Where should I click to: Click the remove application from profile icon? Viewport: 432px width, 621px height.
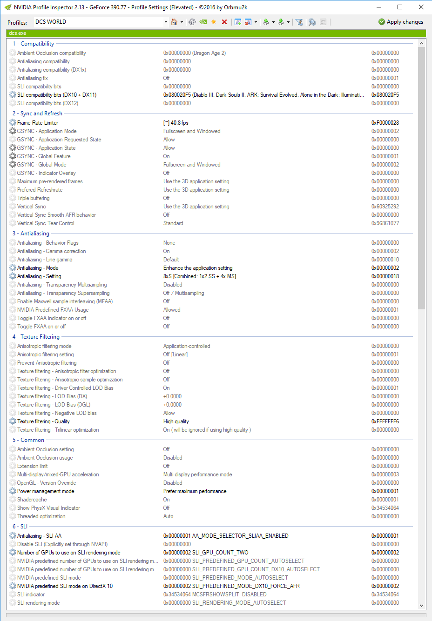pos(248,22)
